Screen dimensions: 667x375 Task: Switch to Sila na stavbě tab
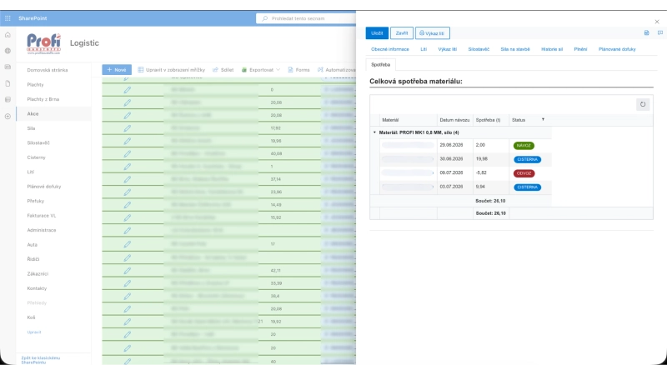point(514,49)
